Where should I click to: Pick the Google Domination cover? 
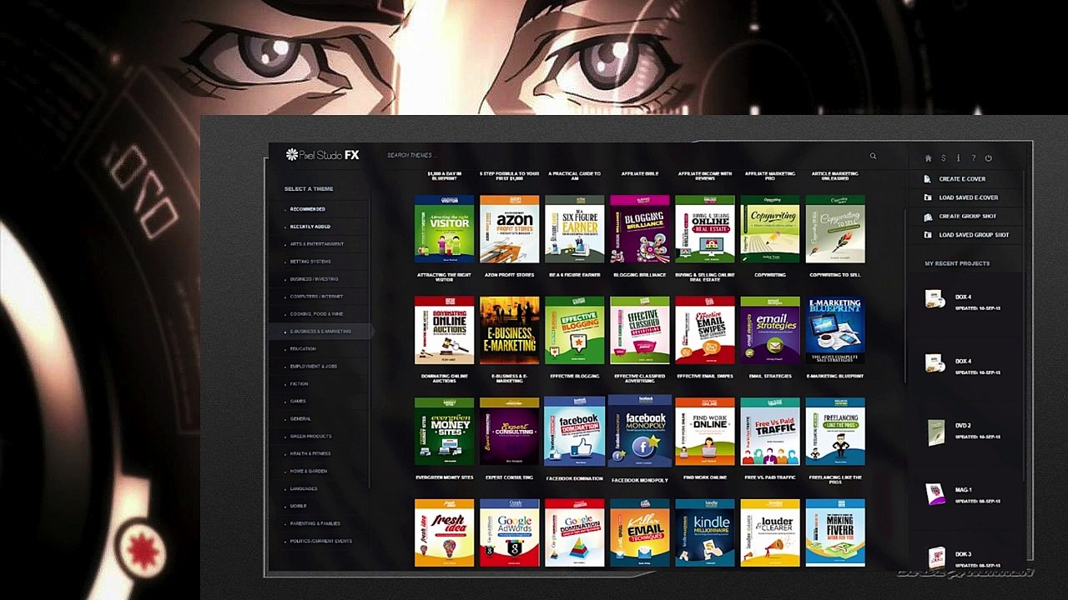point(574,533)
